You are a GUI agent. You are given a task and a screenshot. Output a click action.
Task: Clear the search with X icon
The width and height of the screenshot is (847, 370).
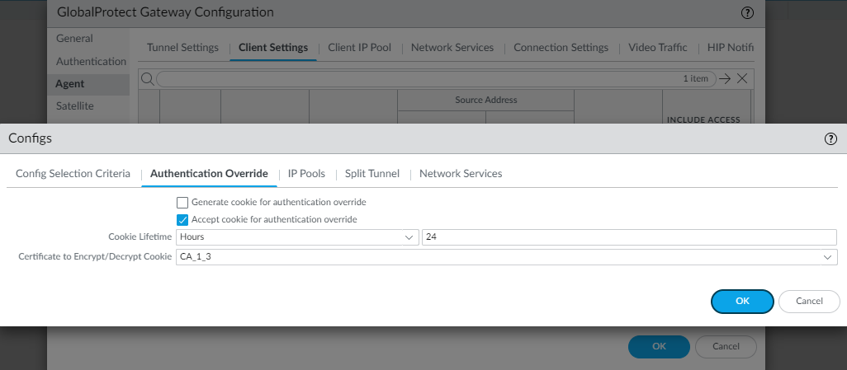pyautogui.click(x=742, y=78)
